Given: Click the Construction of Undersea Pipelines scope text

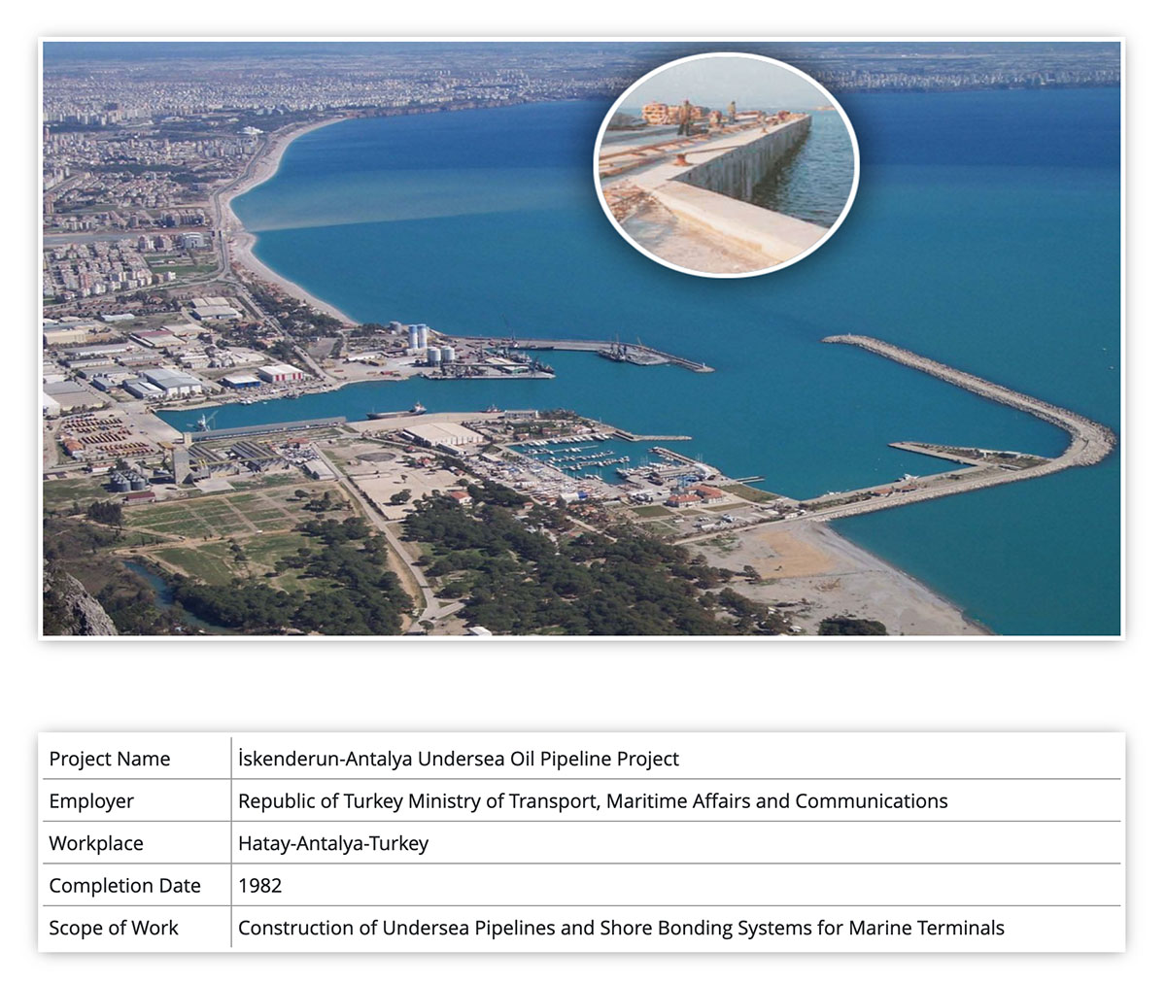Looking at the screenshot, I should 621,928.
